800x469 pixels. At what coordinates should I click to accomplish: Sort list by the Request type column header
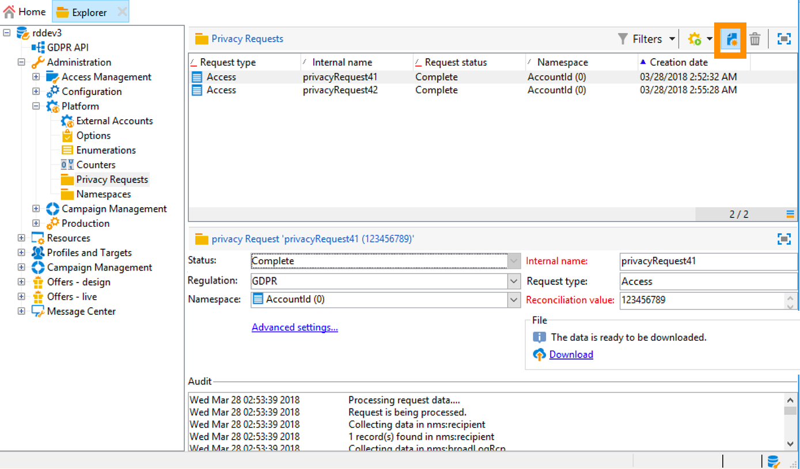[245, 62]
